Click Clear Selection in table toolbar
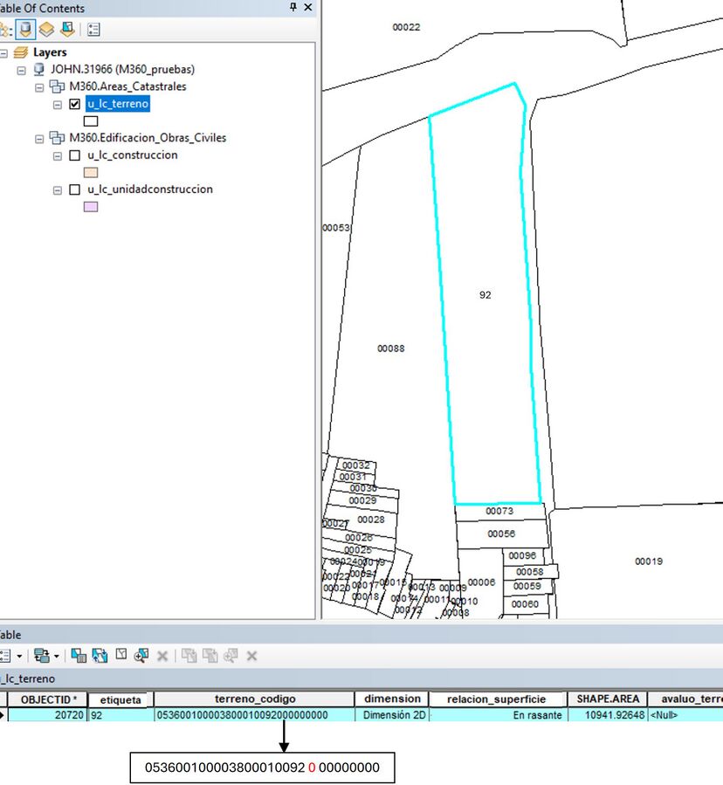Image resolution: width=723 pixels, height=785 pixels. [120, 655]
